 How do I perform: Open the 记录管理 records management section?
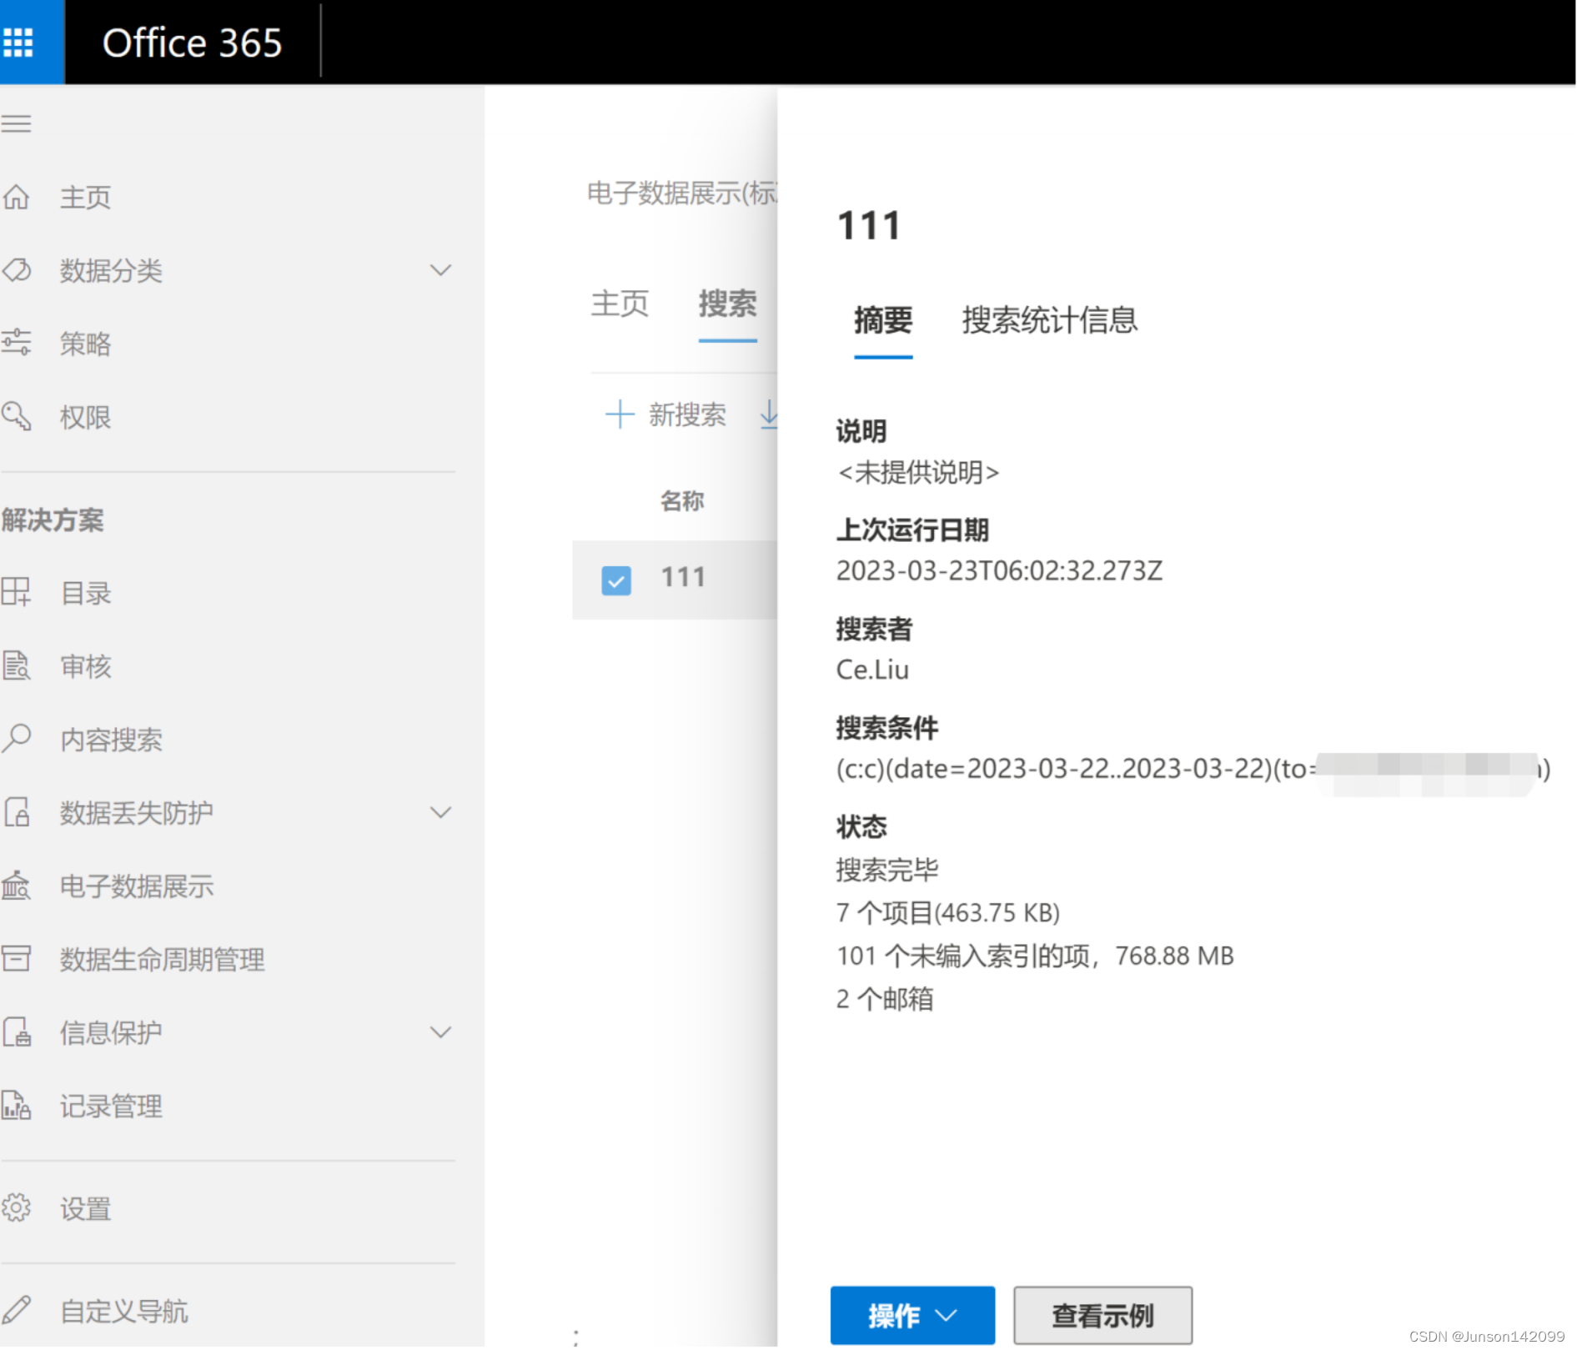(x=109, y=1107)
